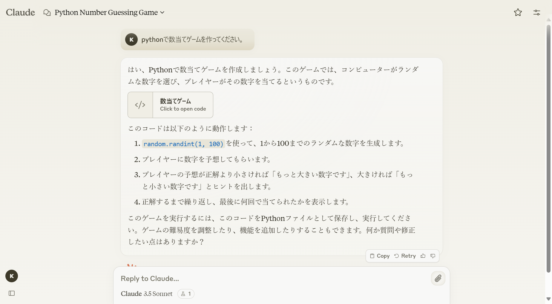The width and height of the screenshot is (552, 304).
Task: Attach a file with the paperclip icon
Action: (x=438, y=278)
